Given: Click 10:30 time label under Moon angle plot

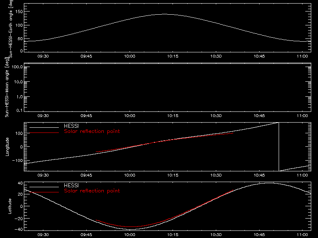Looking at the screenshot, I should point(216,116).
